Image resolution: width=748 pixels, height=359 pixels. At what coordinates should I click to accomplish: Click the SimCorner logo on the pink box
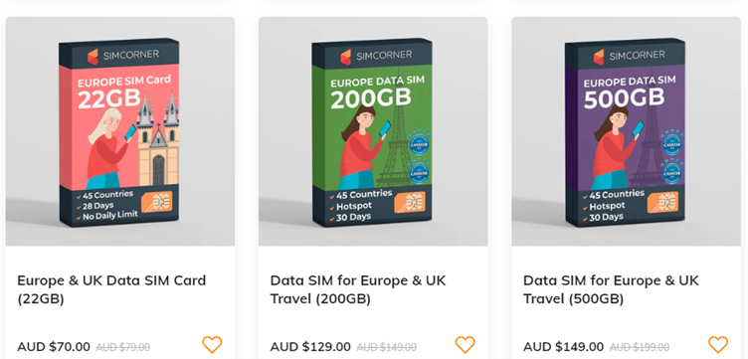(123, 56)
